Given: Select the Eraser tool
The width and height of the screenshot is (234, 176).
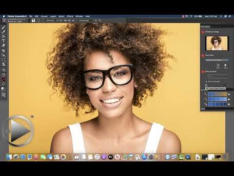Looking at the screenshot, I should pos(3,45).
